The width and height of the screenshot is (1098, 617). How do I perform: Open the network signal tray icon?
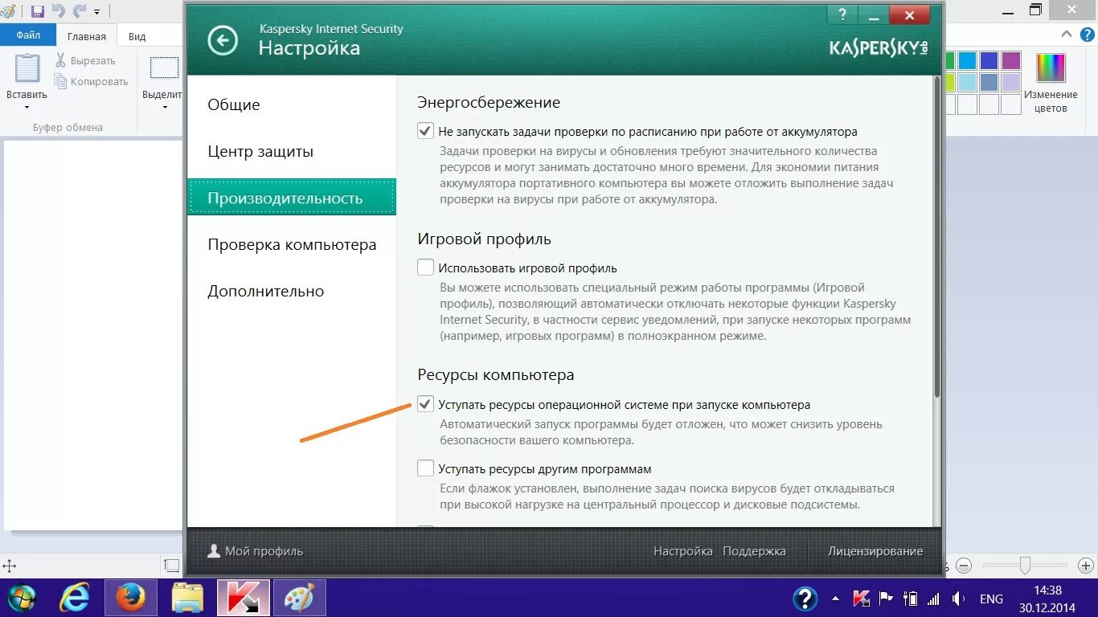click(934, 599)
